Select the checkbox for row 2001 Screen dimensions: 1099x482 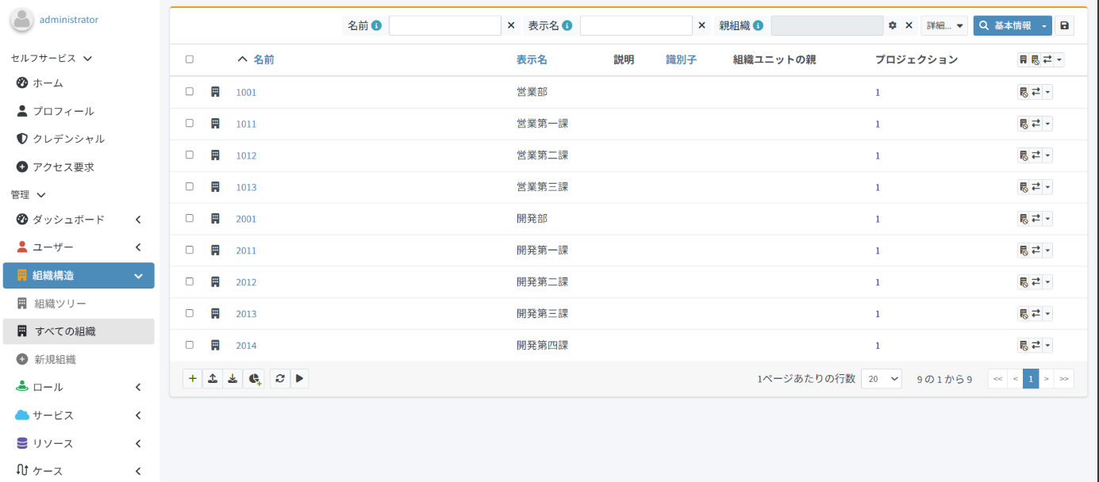(190, 218)
